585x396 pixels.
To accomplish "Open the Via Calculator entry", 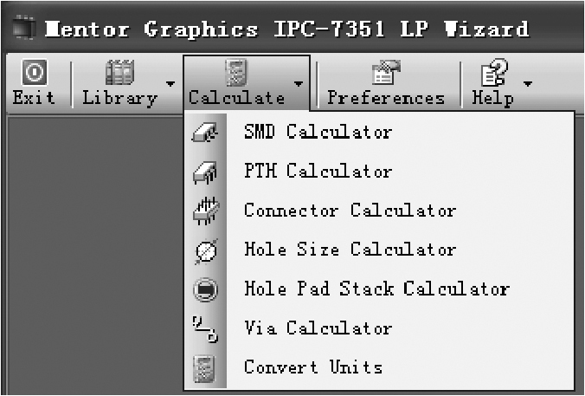I will (x=318, y=328).
